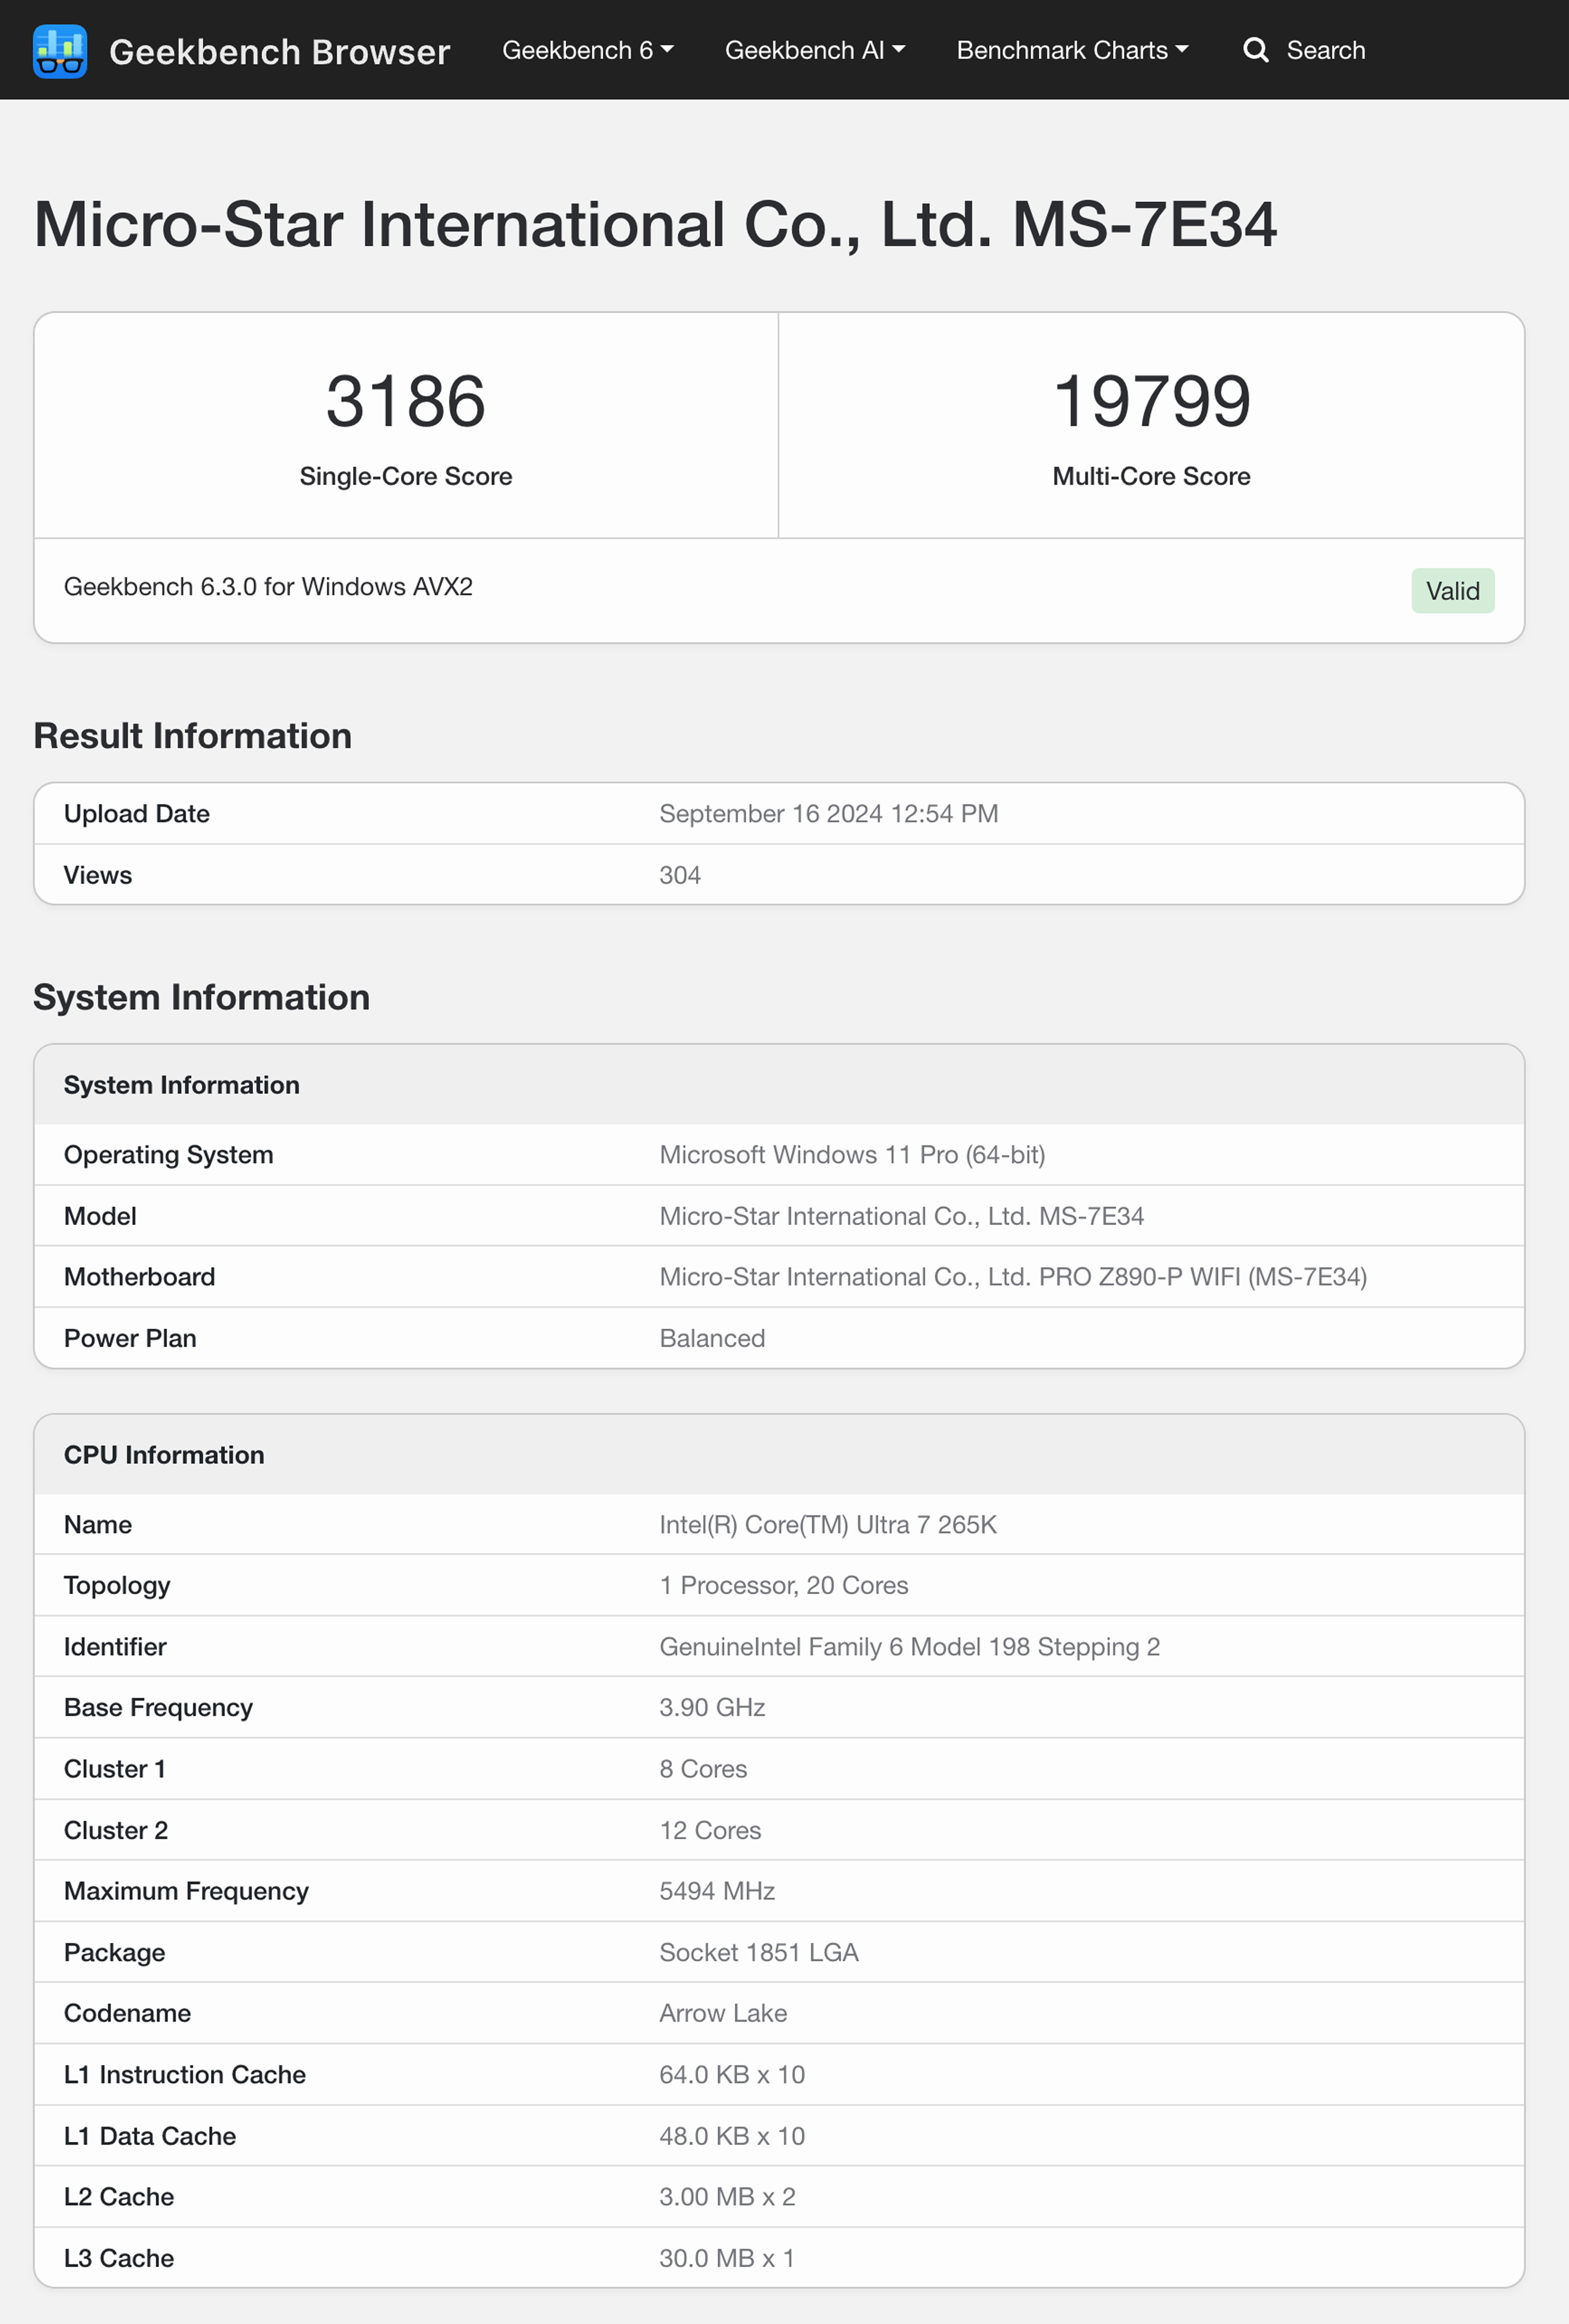Click the Codename row label
Screen dimensions: 1569x2324
[x=127, y=2013]
